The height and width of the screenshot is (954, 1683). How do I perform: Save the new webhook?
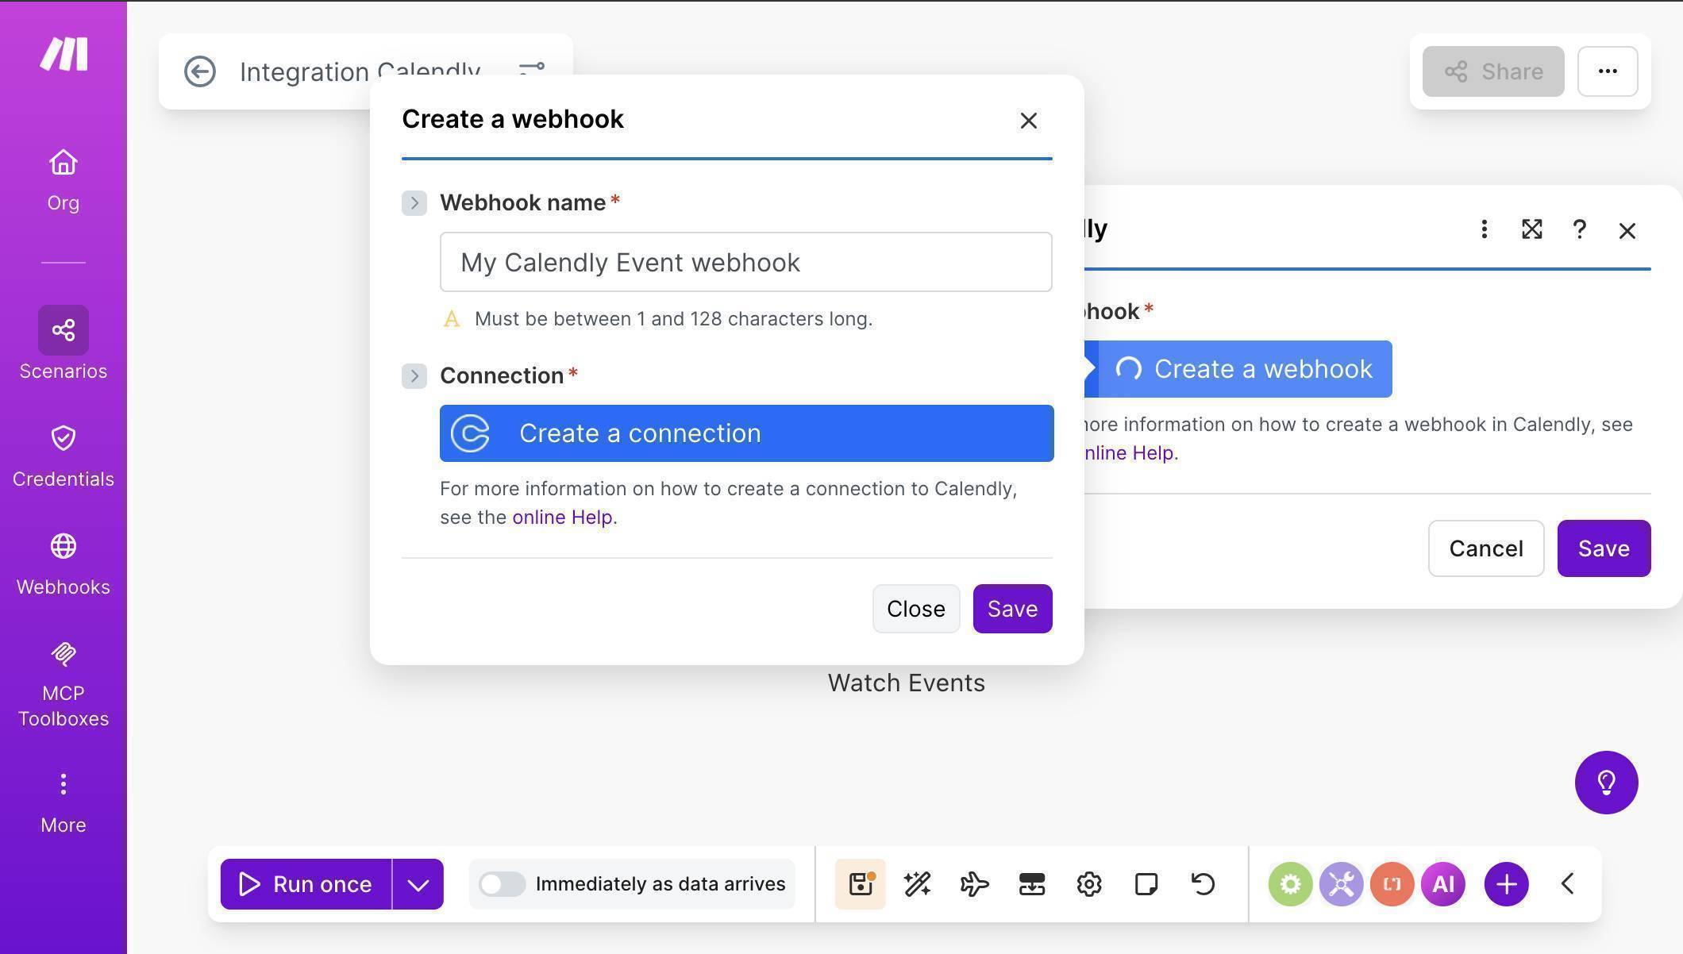tap(1011, 609)
